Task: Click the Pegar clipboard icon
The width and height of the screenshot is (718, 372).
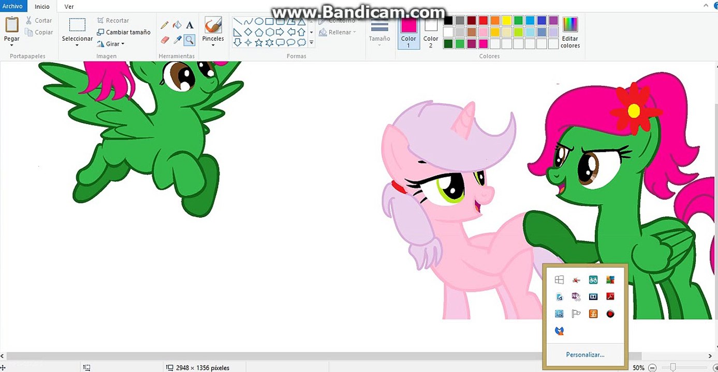Action: pyautogui.click(x=11, y=25)
